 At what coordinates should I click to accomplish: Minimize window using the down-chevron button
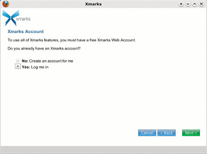188,4
